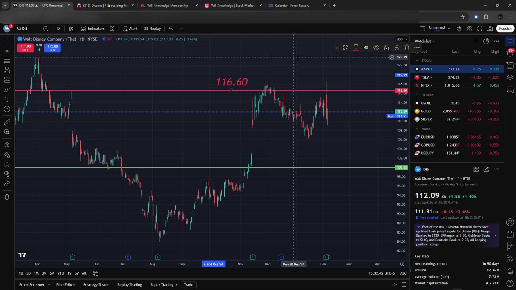516x290 pixels.
Task: Open indicator templates grid icon
Action: coord(112,29)
